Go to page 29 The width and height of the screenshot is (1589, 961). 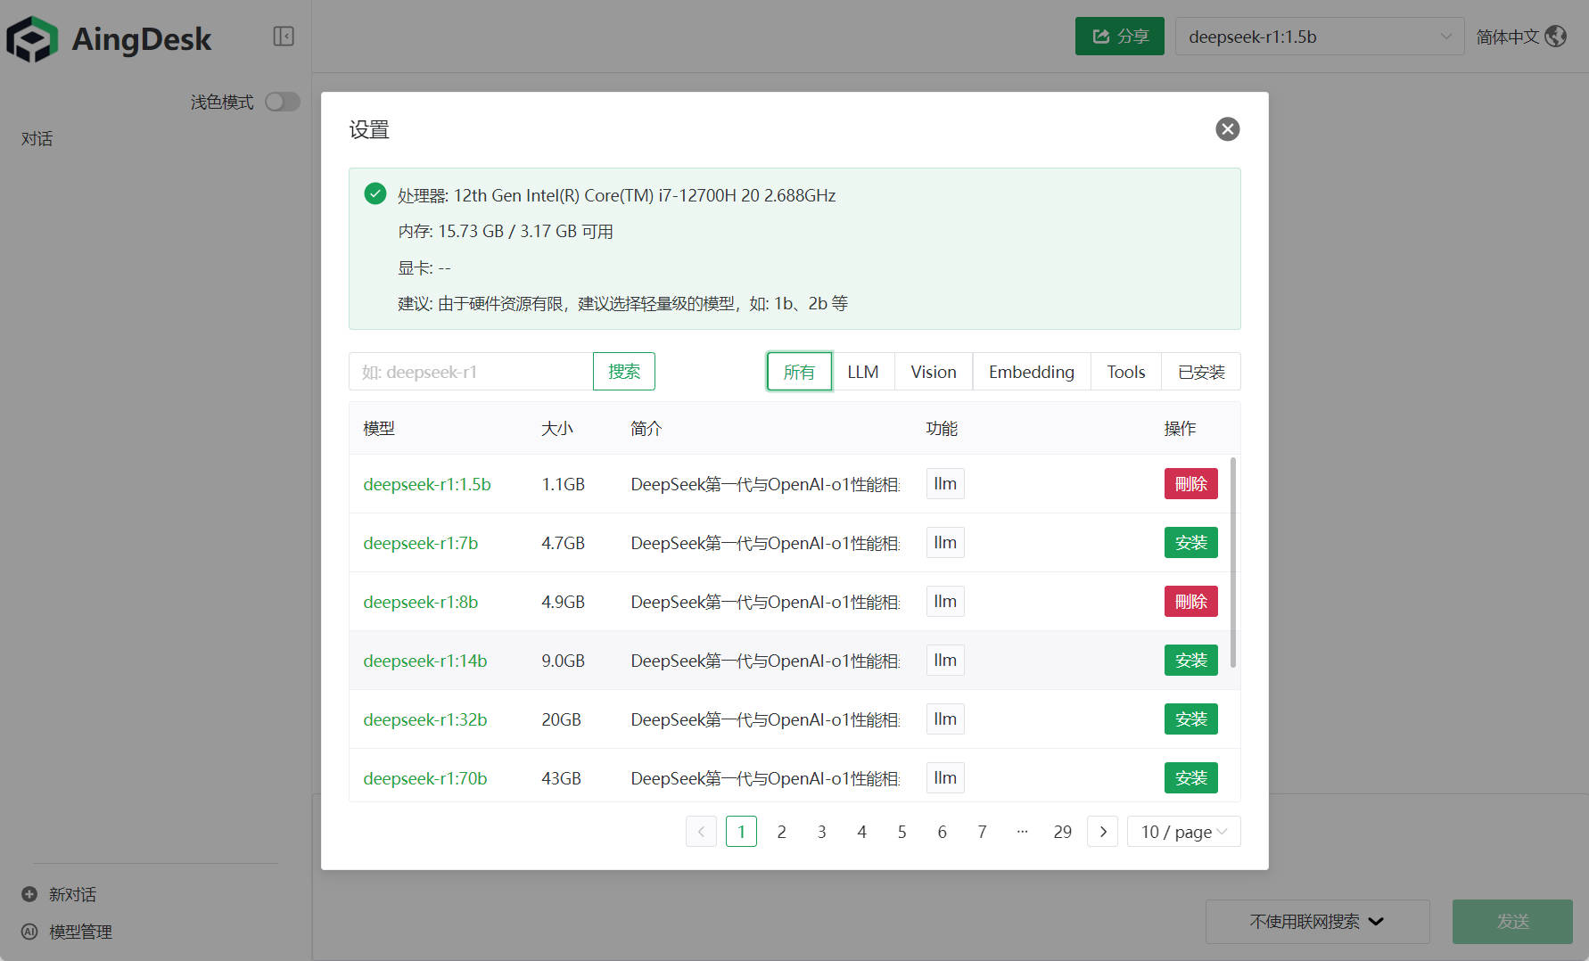click(1062, 832)
